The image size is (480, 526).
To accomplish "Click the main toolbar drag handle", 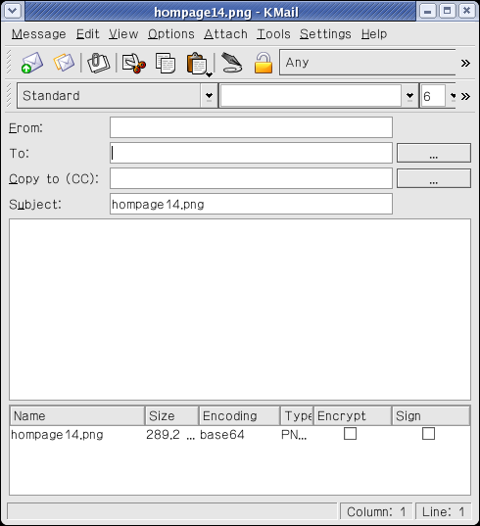I will click(9, 63).
